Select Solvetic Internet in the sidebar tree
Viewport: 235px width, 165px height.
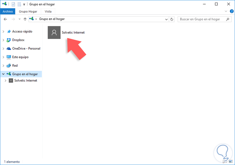[26, 80]
